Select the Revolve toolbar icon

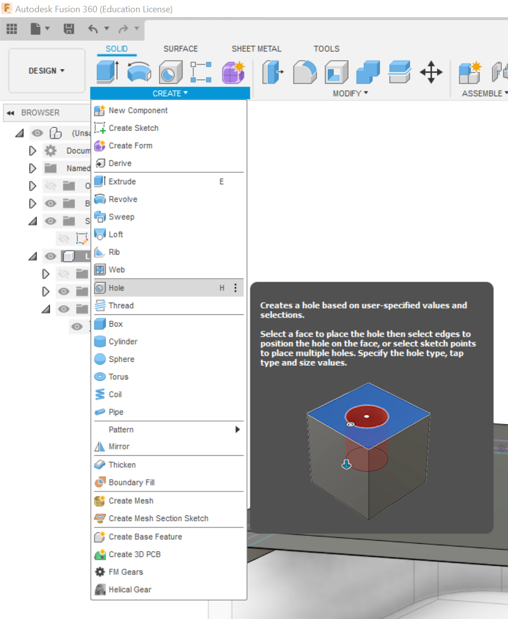click(139, 72)
